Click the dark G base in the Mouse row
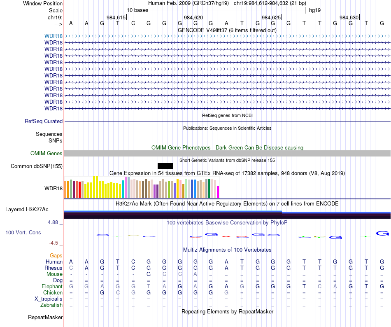 (149, 274)
